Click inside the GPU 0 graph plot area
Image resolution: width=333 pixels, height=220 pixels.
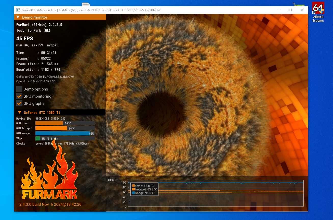216,194
